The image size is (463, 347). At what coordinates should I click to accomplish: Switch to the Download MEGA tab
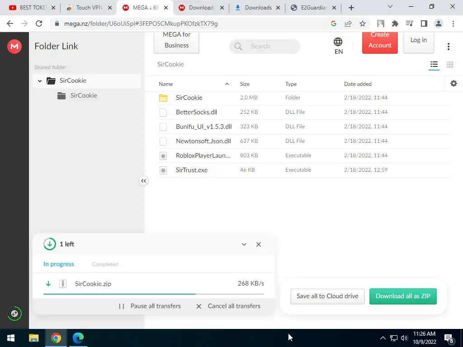[x=201, y=8]
